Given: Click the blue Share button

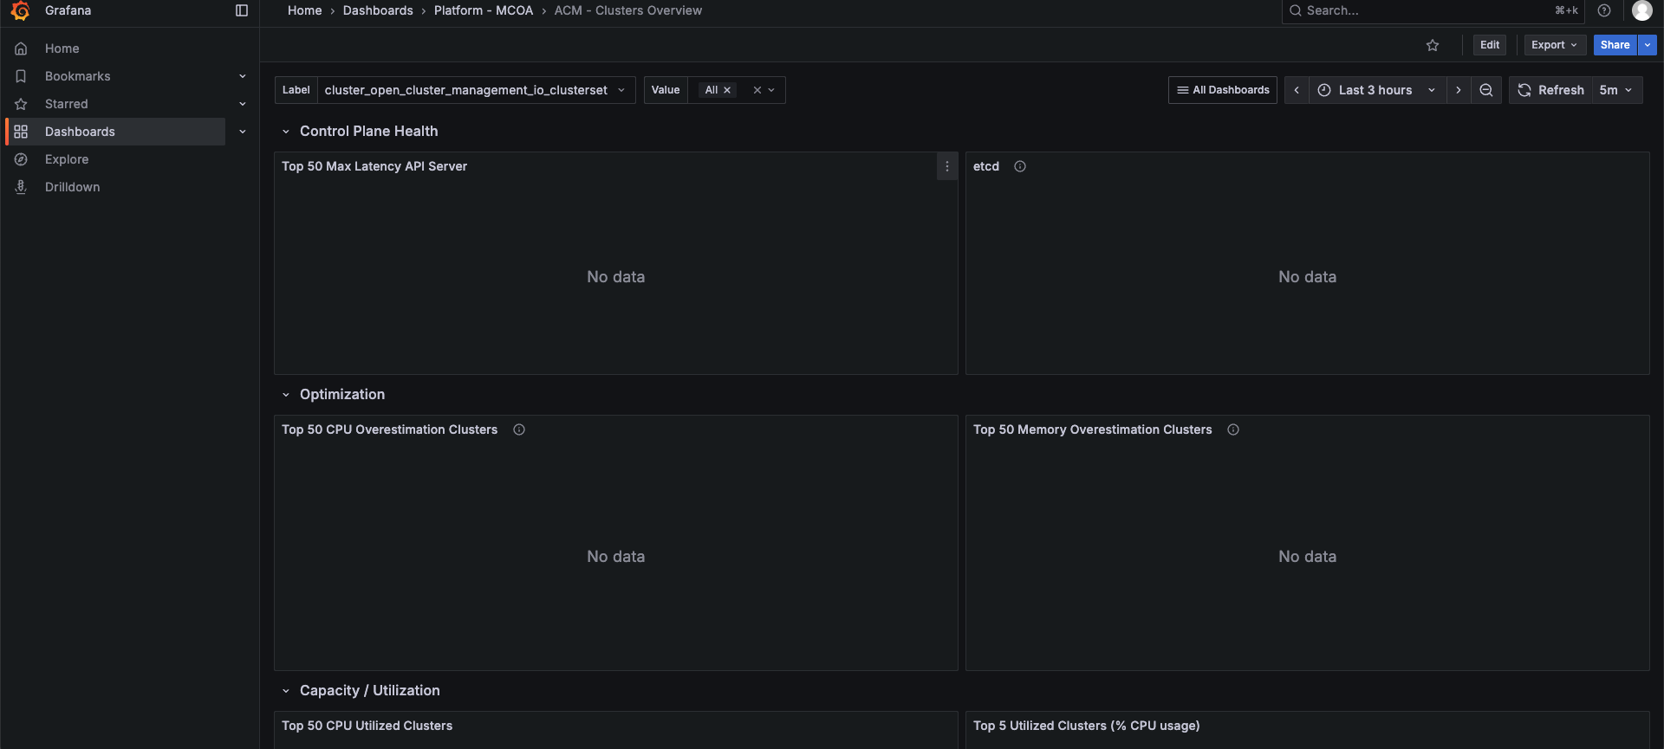Looking at the screenshot, I should [x=1615, y=45].
